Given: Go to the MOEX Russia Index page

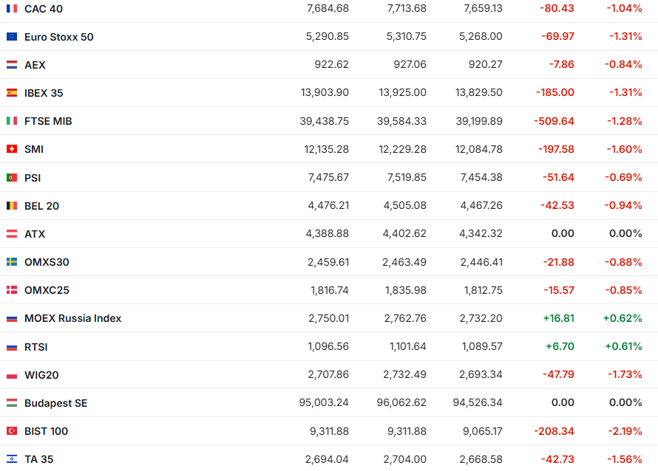Looking at the screenshot, I should tap(72, 318).
